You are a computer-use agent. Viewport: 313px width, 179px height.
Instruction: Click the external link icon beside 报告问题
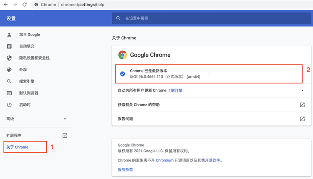(302, 119)
